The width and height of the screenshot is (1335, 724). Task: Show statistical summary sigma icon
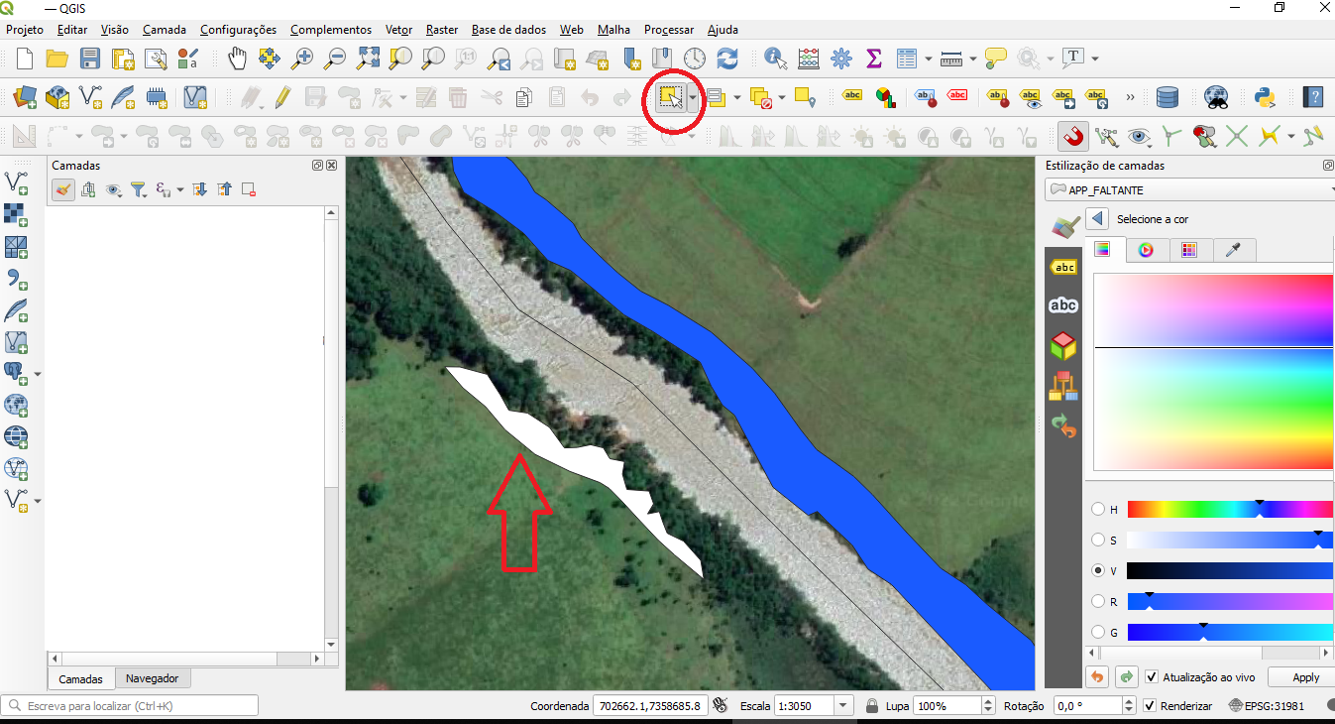point(874,59)
